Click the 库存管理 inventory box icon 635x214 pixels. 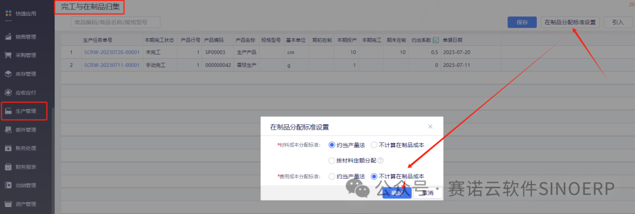8,74
